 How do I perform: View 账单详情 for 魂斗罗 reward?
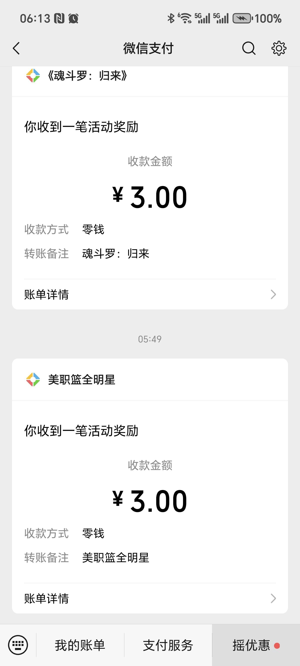[x=46, y=294]
